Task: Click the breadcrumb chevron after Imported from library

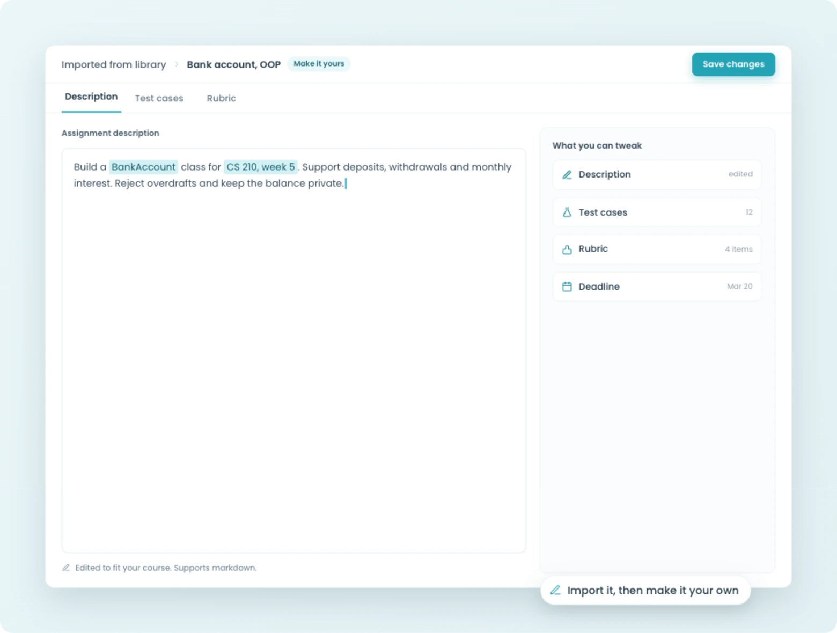Action: pos(177,64)
